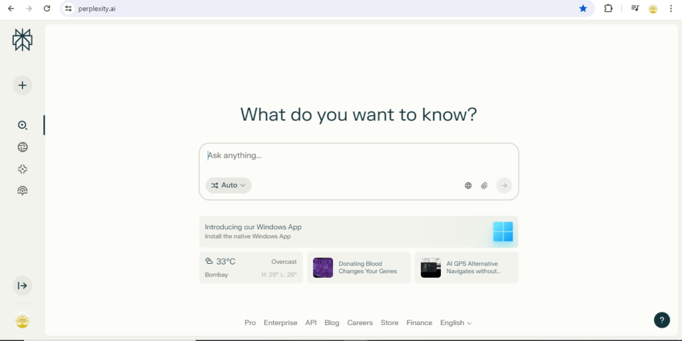Viewport: 682px width, 341px height.
Task: Click the Overcast weather label
Action: pyautogui.click(x=284, y=262)
